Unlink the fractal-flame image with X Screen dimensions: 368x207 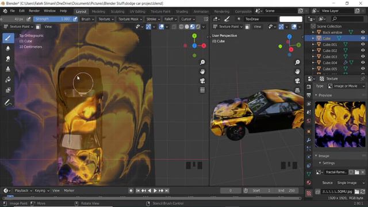pos(363,172)
